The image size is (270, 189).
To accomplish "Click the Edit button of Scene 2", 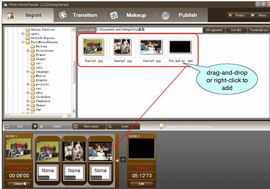I will 142,184.
